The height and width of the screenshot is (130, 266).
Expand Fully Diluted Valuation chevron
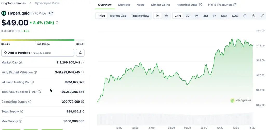coord(83,73)
